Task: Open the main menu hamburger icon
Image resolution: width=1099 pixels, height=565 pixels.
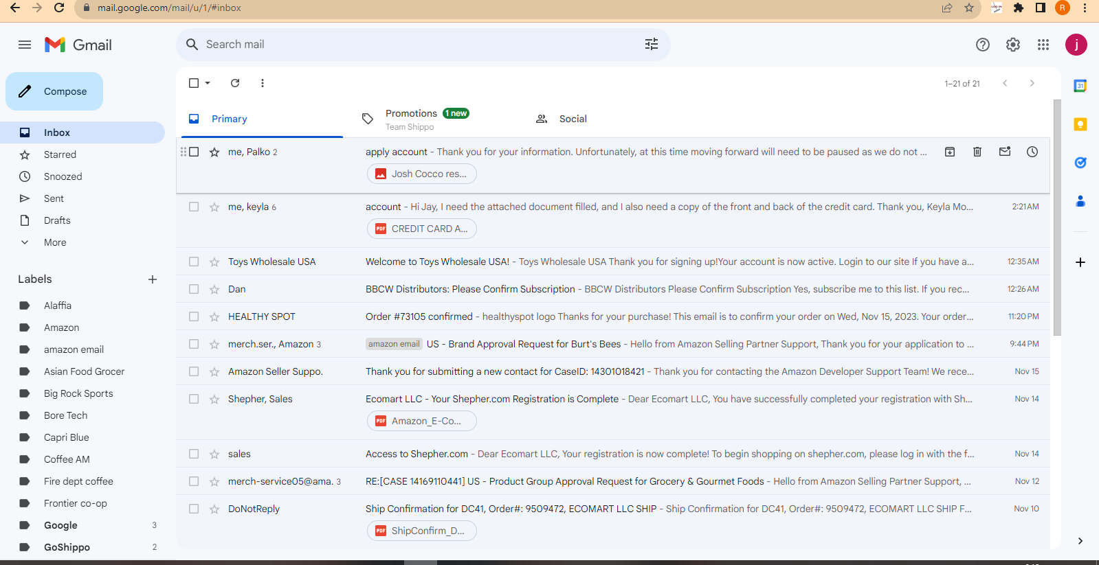Action: 25,45
